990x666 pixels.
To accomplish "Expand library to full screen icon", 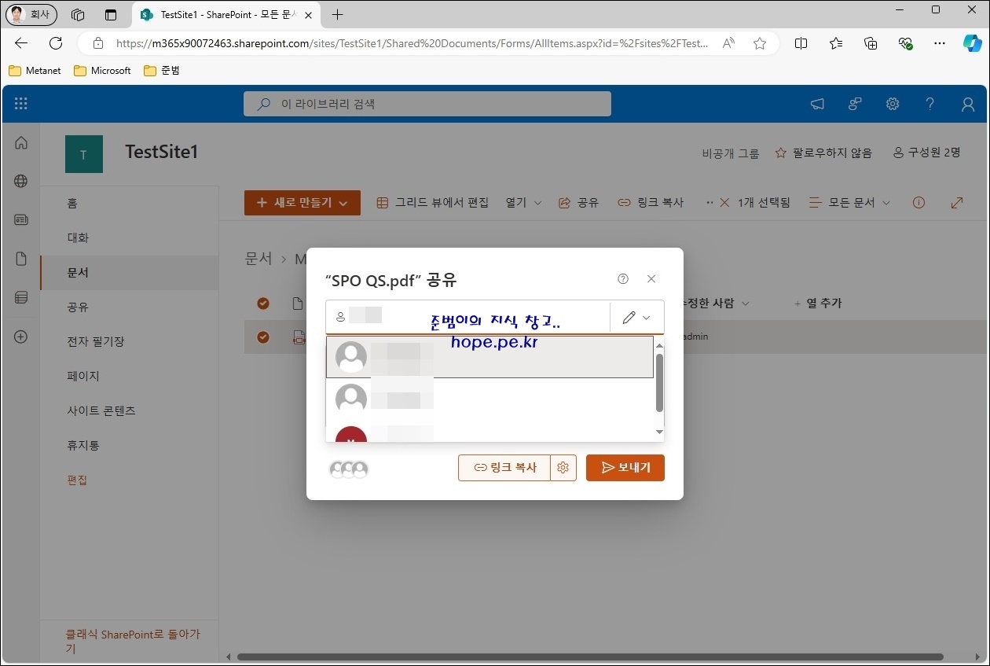I will click(957, 202).
